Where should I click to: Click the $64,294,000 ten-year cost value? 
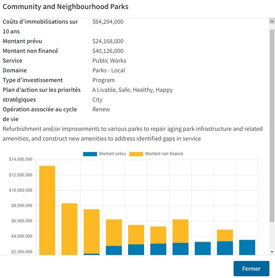[108, 22]
